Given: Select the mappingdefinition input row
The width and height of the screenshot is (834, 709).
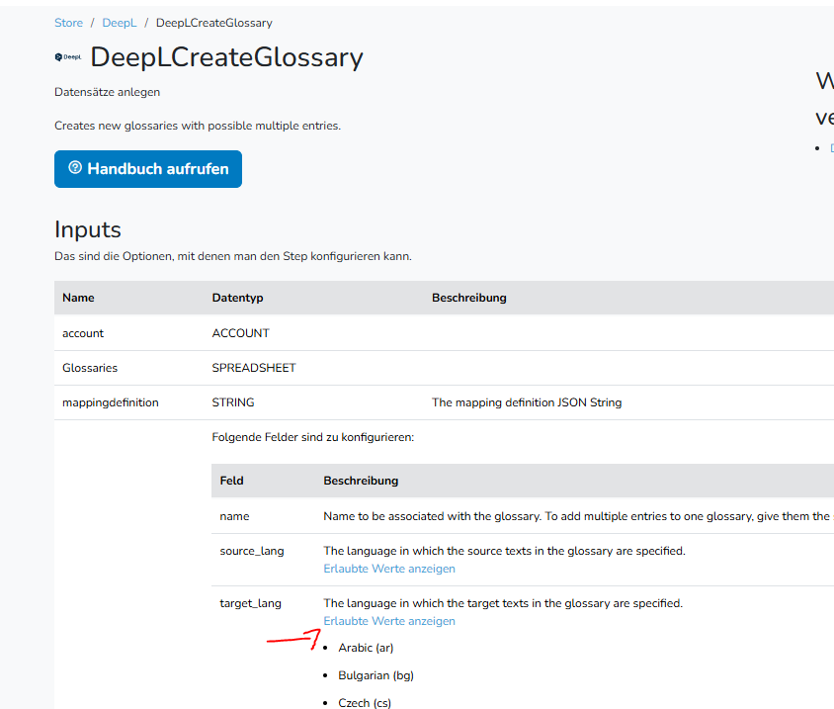Looking at the screenshot, I should tap(110, 402).
